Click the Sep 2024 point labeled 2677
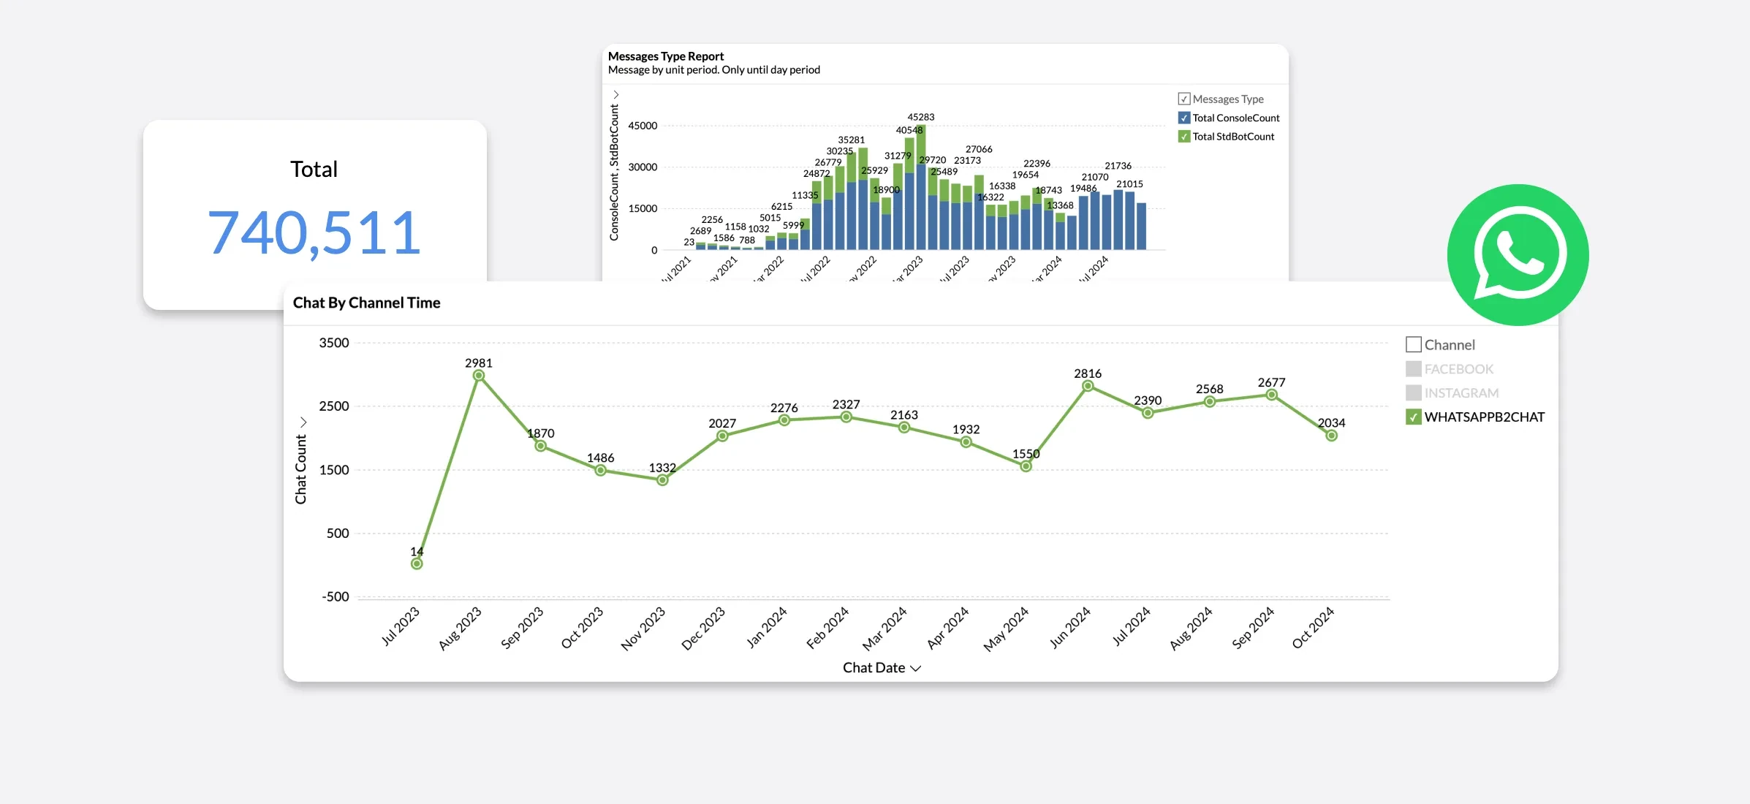The image size is (1750, 804). click(x=1271, y=395)
